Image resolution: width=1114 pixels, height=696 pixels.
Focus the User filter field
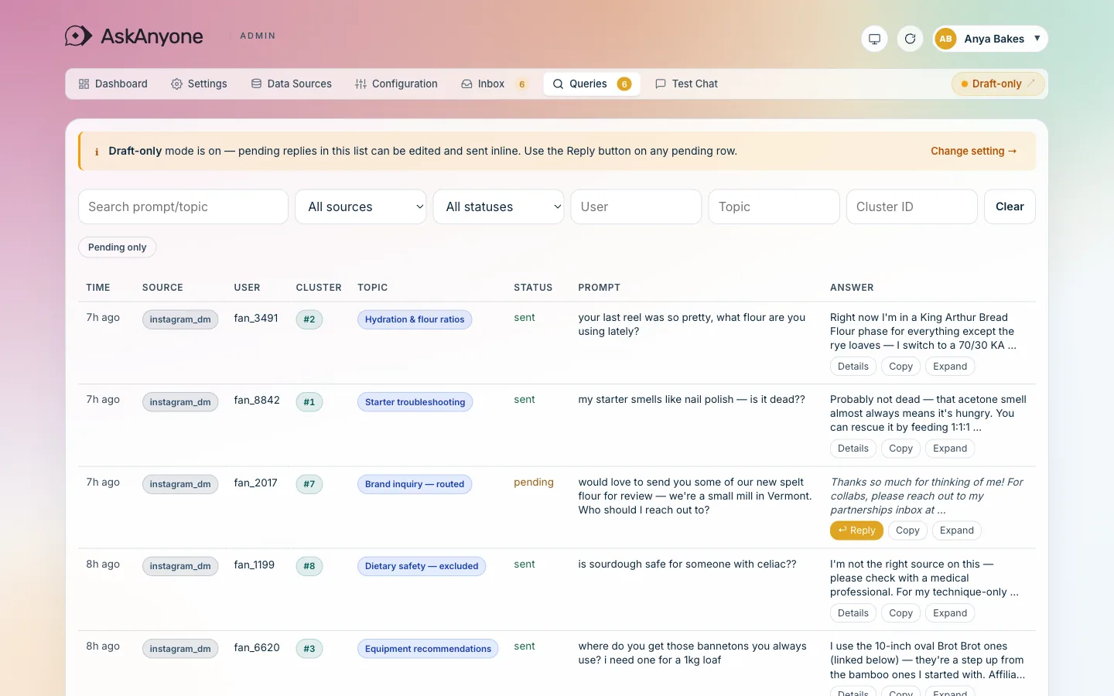point(636,206)
